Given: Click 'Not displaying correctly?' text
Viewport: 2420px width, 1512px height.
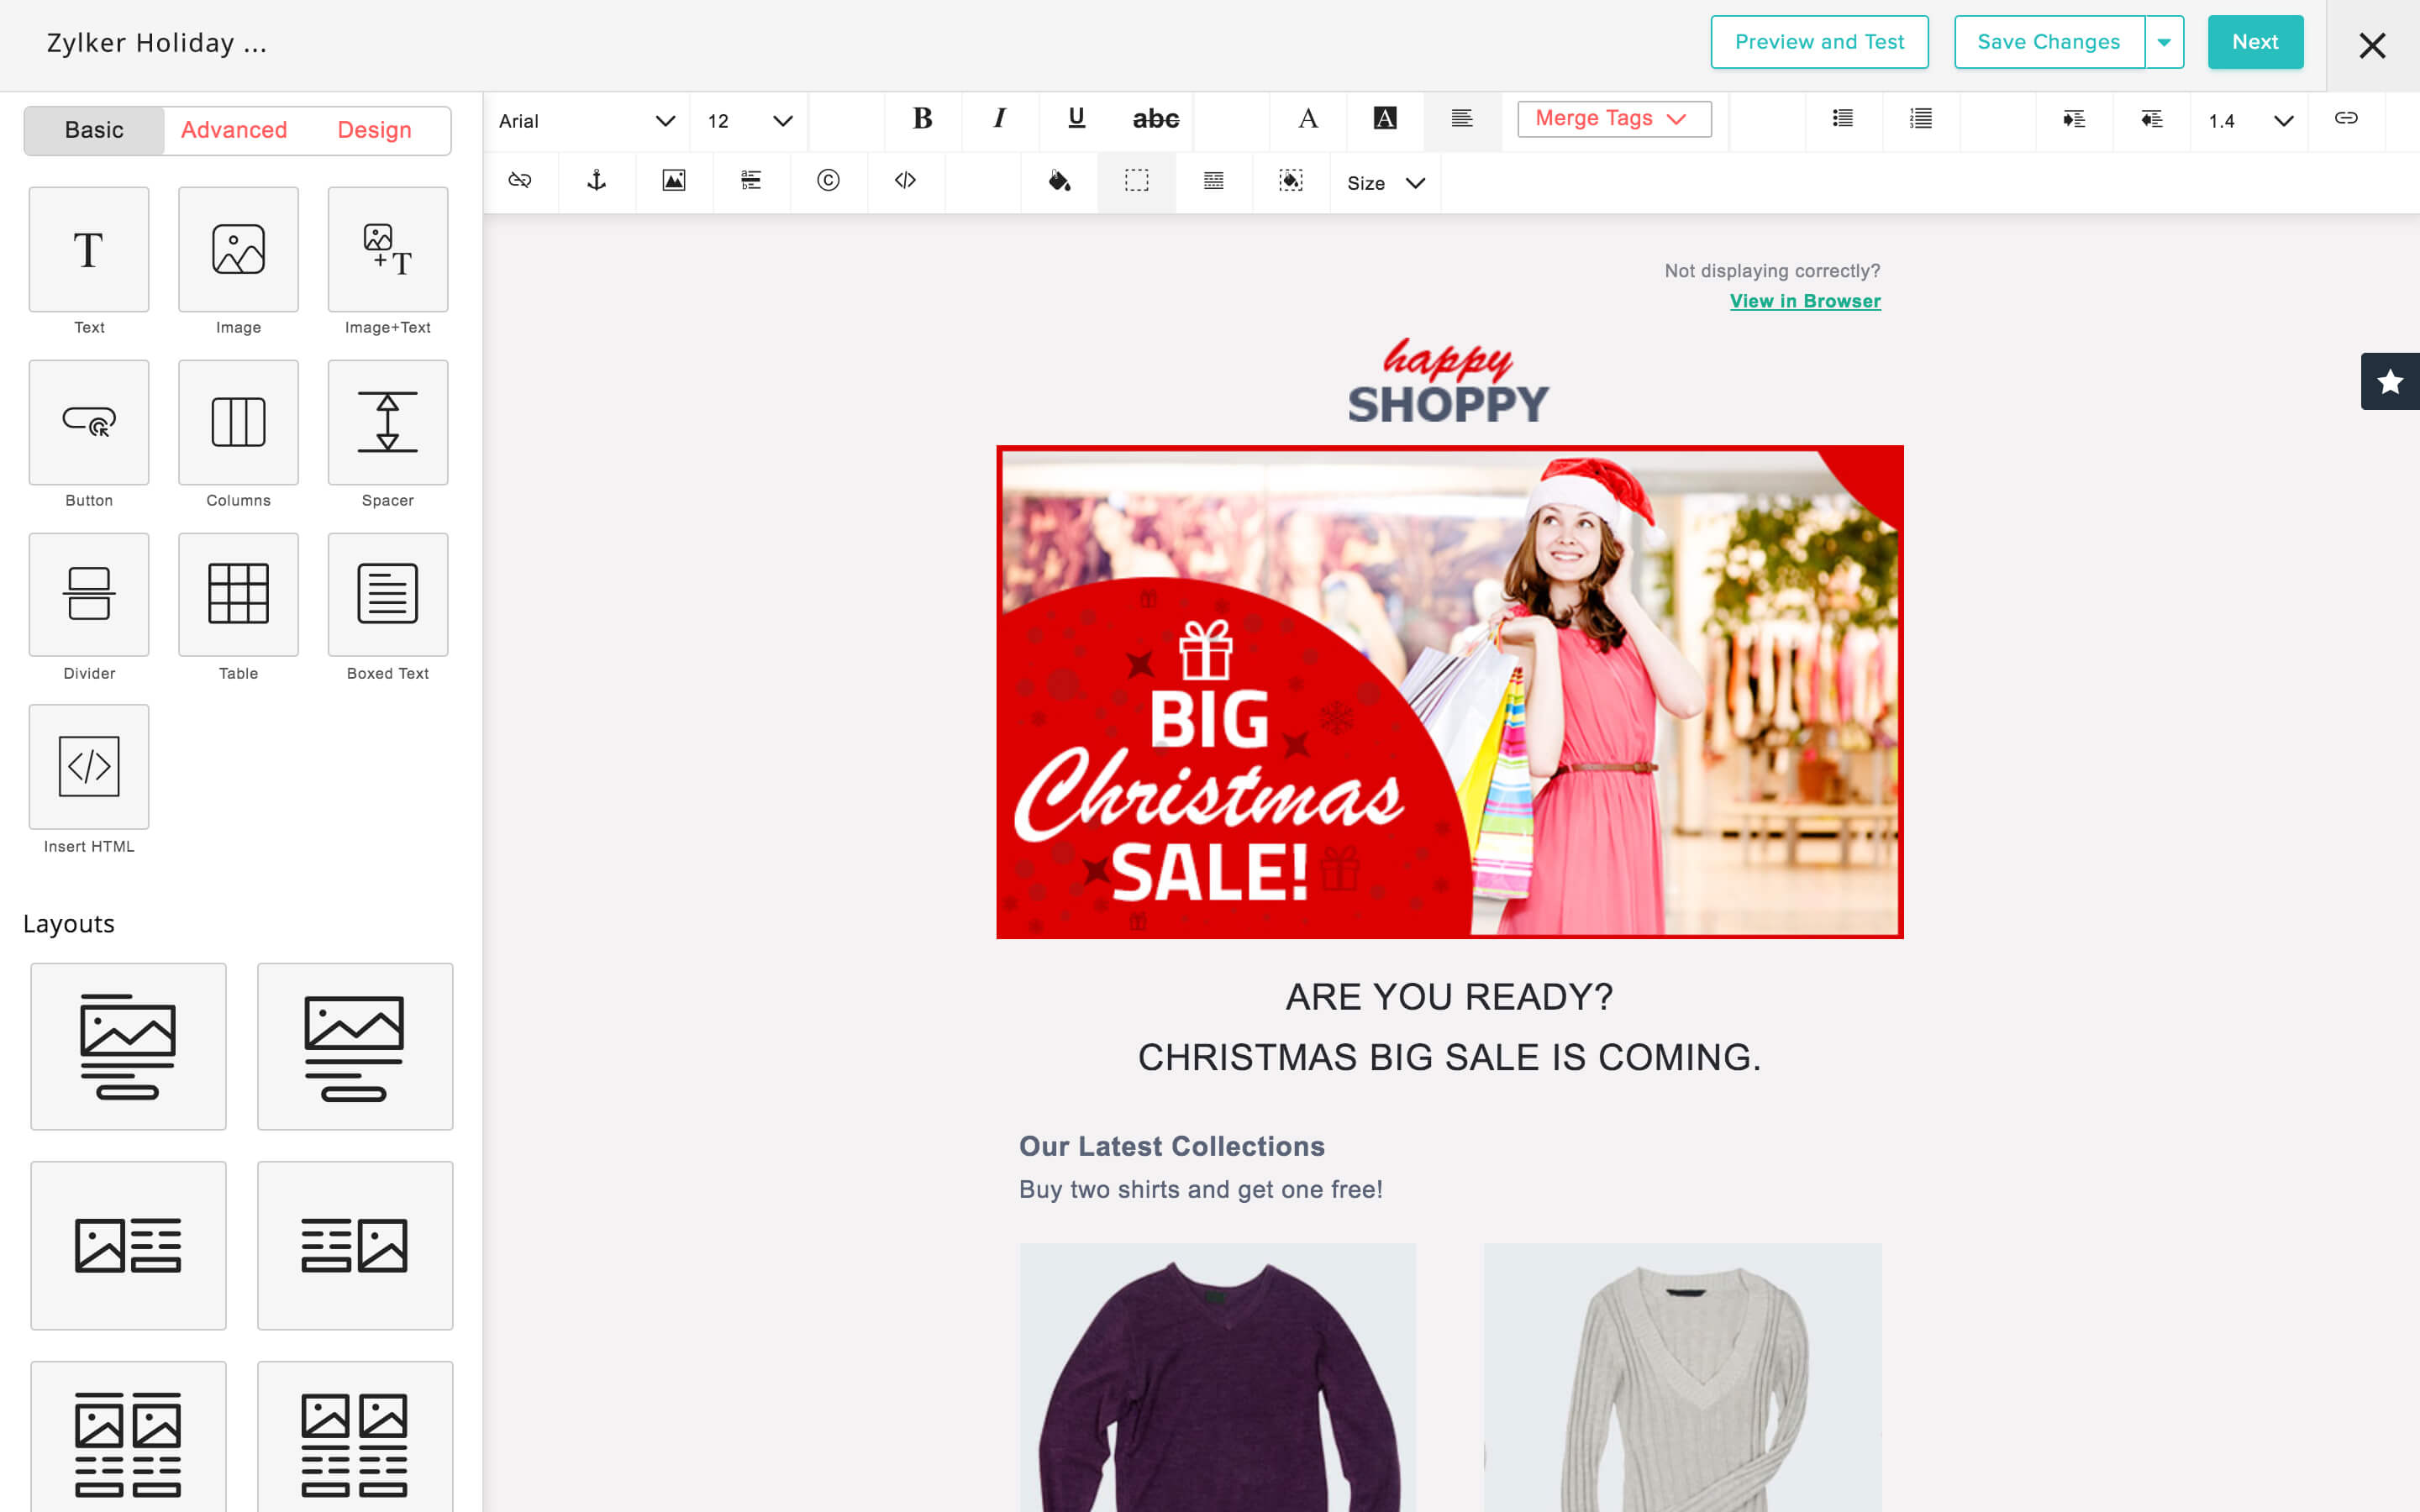Looking at the screenshot, I should point(1772,271).
